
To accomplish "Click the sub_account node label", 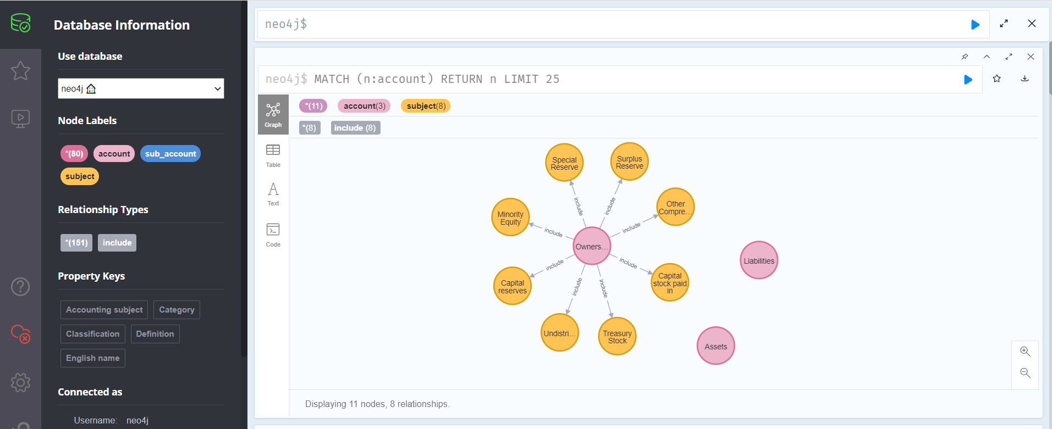I will tap(170, 154).
